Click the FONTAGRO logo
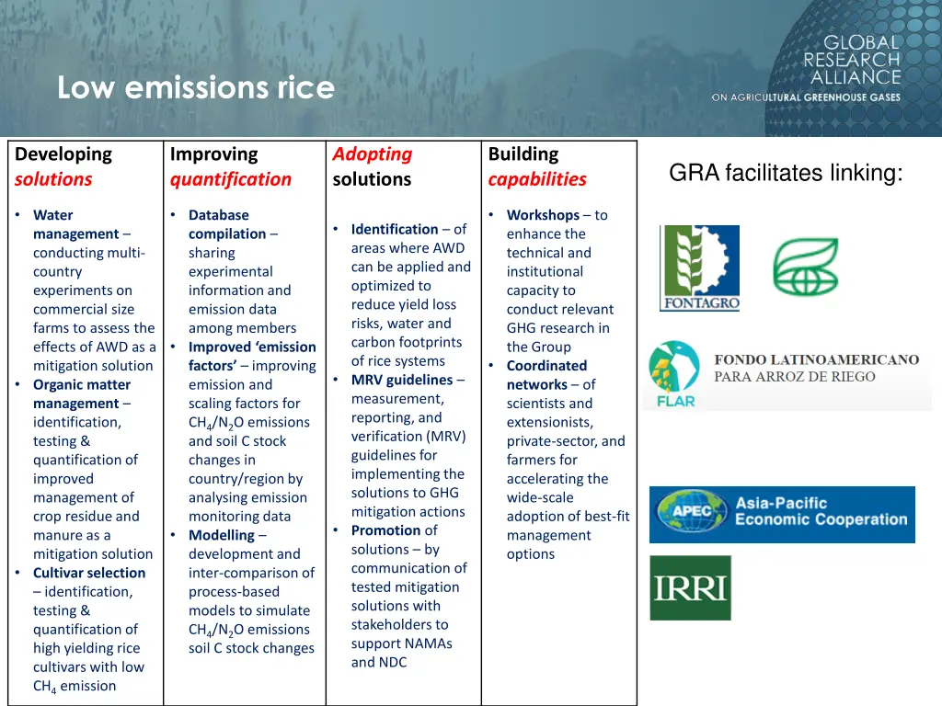Screen dimensions: 942x706 click(699, 268)
